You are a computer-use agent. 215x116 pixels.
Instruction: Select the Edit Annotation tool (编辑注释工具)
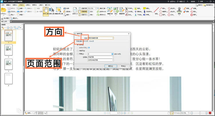click(59, 11)
